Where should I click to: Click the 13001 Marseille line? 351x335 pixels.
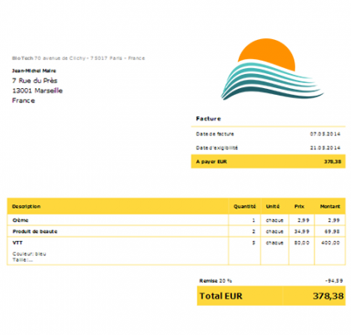click(37, 91)
